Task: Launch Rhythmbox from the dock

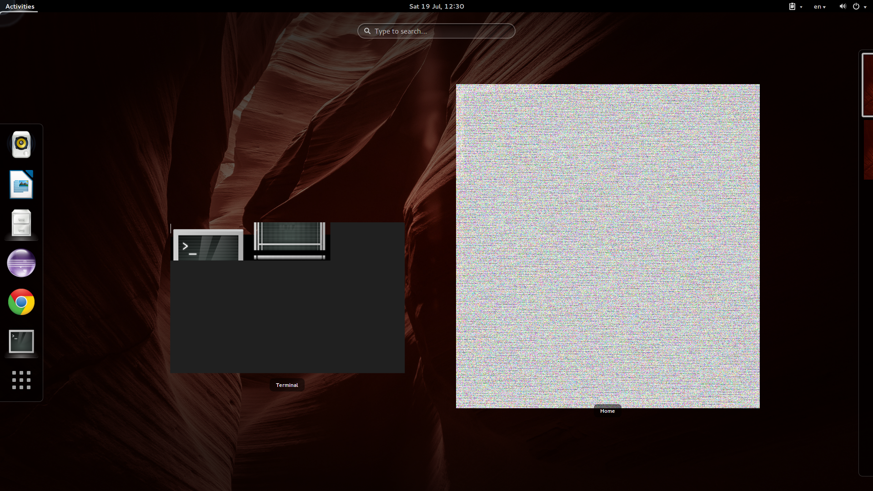Action: point(21,145)
